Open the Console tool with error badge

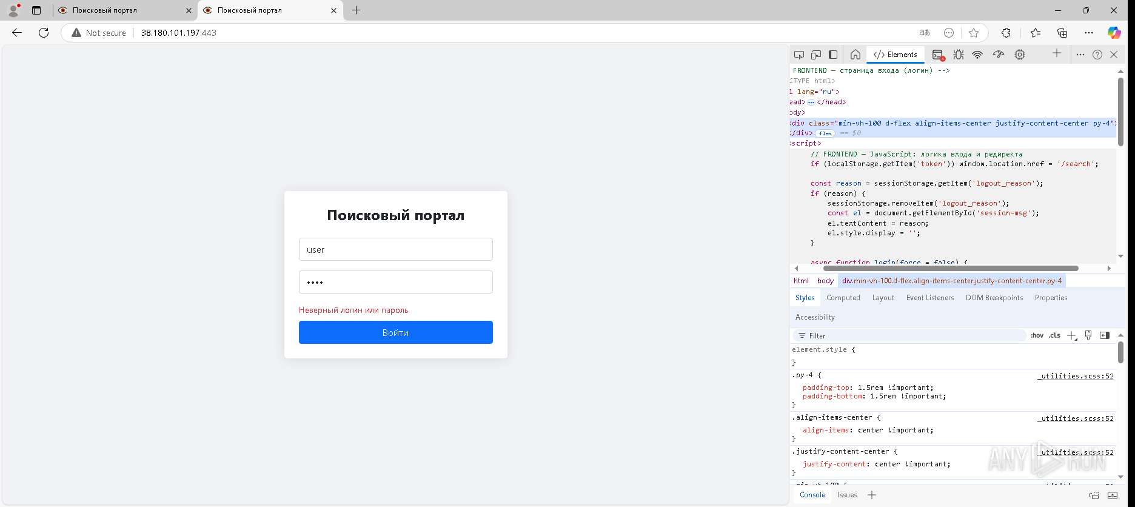pos(938,55)
